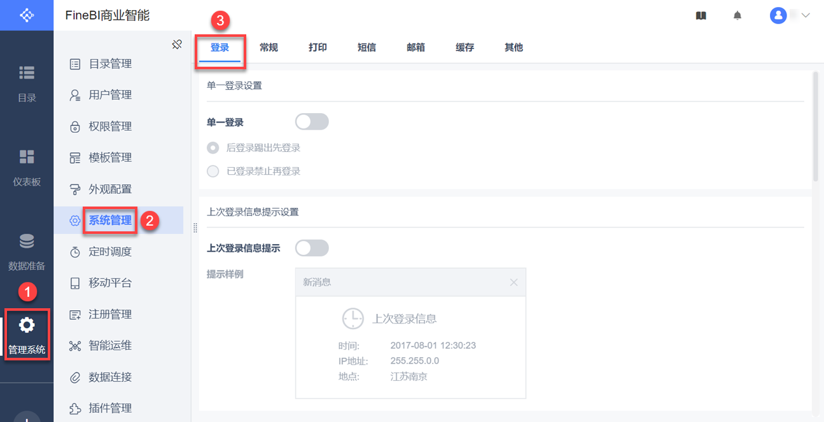Click the sidebar collapse drag handle
Viewport: 824px width, 422px height.
[x=195, y=228]
